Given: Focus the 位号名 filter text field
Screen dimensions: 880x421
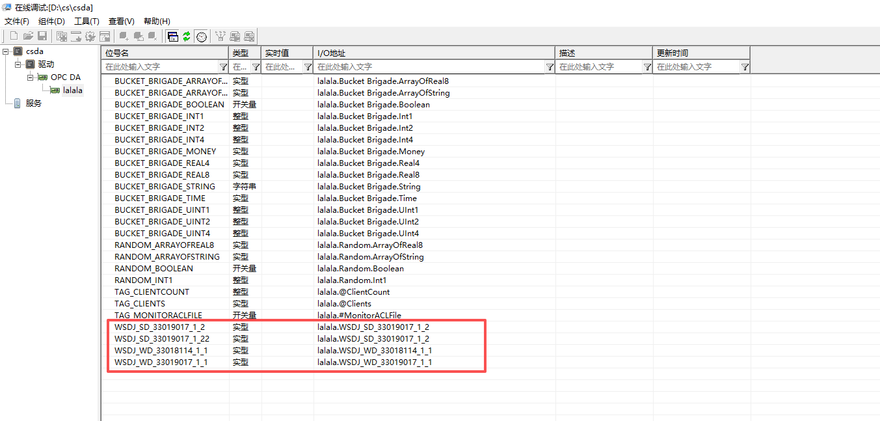Looking at the screenshot, I should tap(160, 67).
